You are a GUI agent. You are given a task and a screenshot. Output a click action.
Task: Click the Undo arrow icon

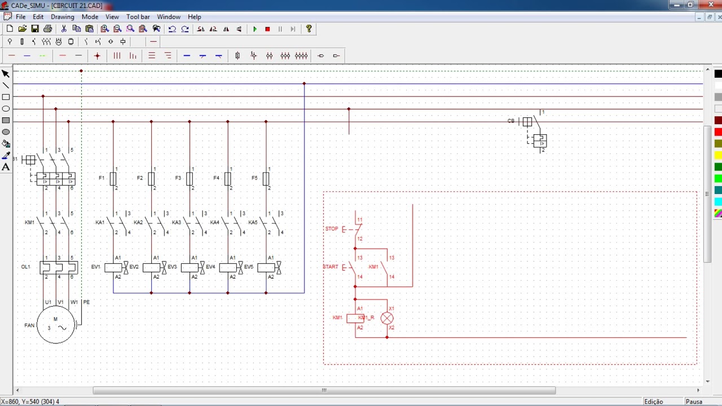(x=172, y=29)
